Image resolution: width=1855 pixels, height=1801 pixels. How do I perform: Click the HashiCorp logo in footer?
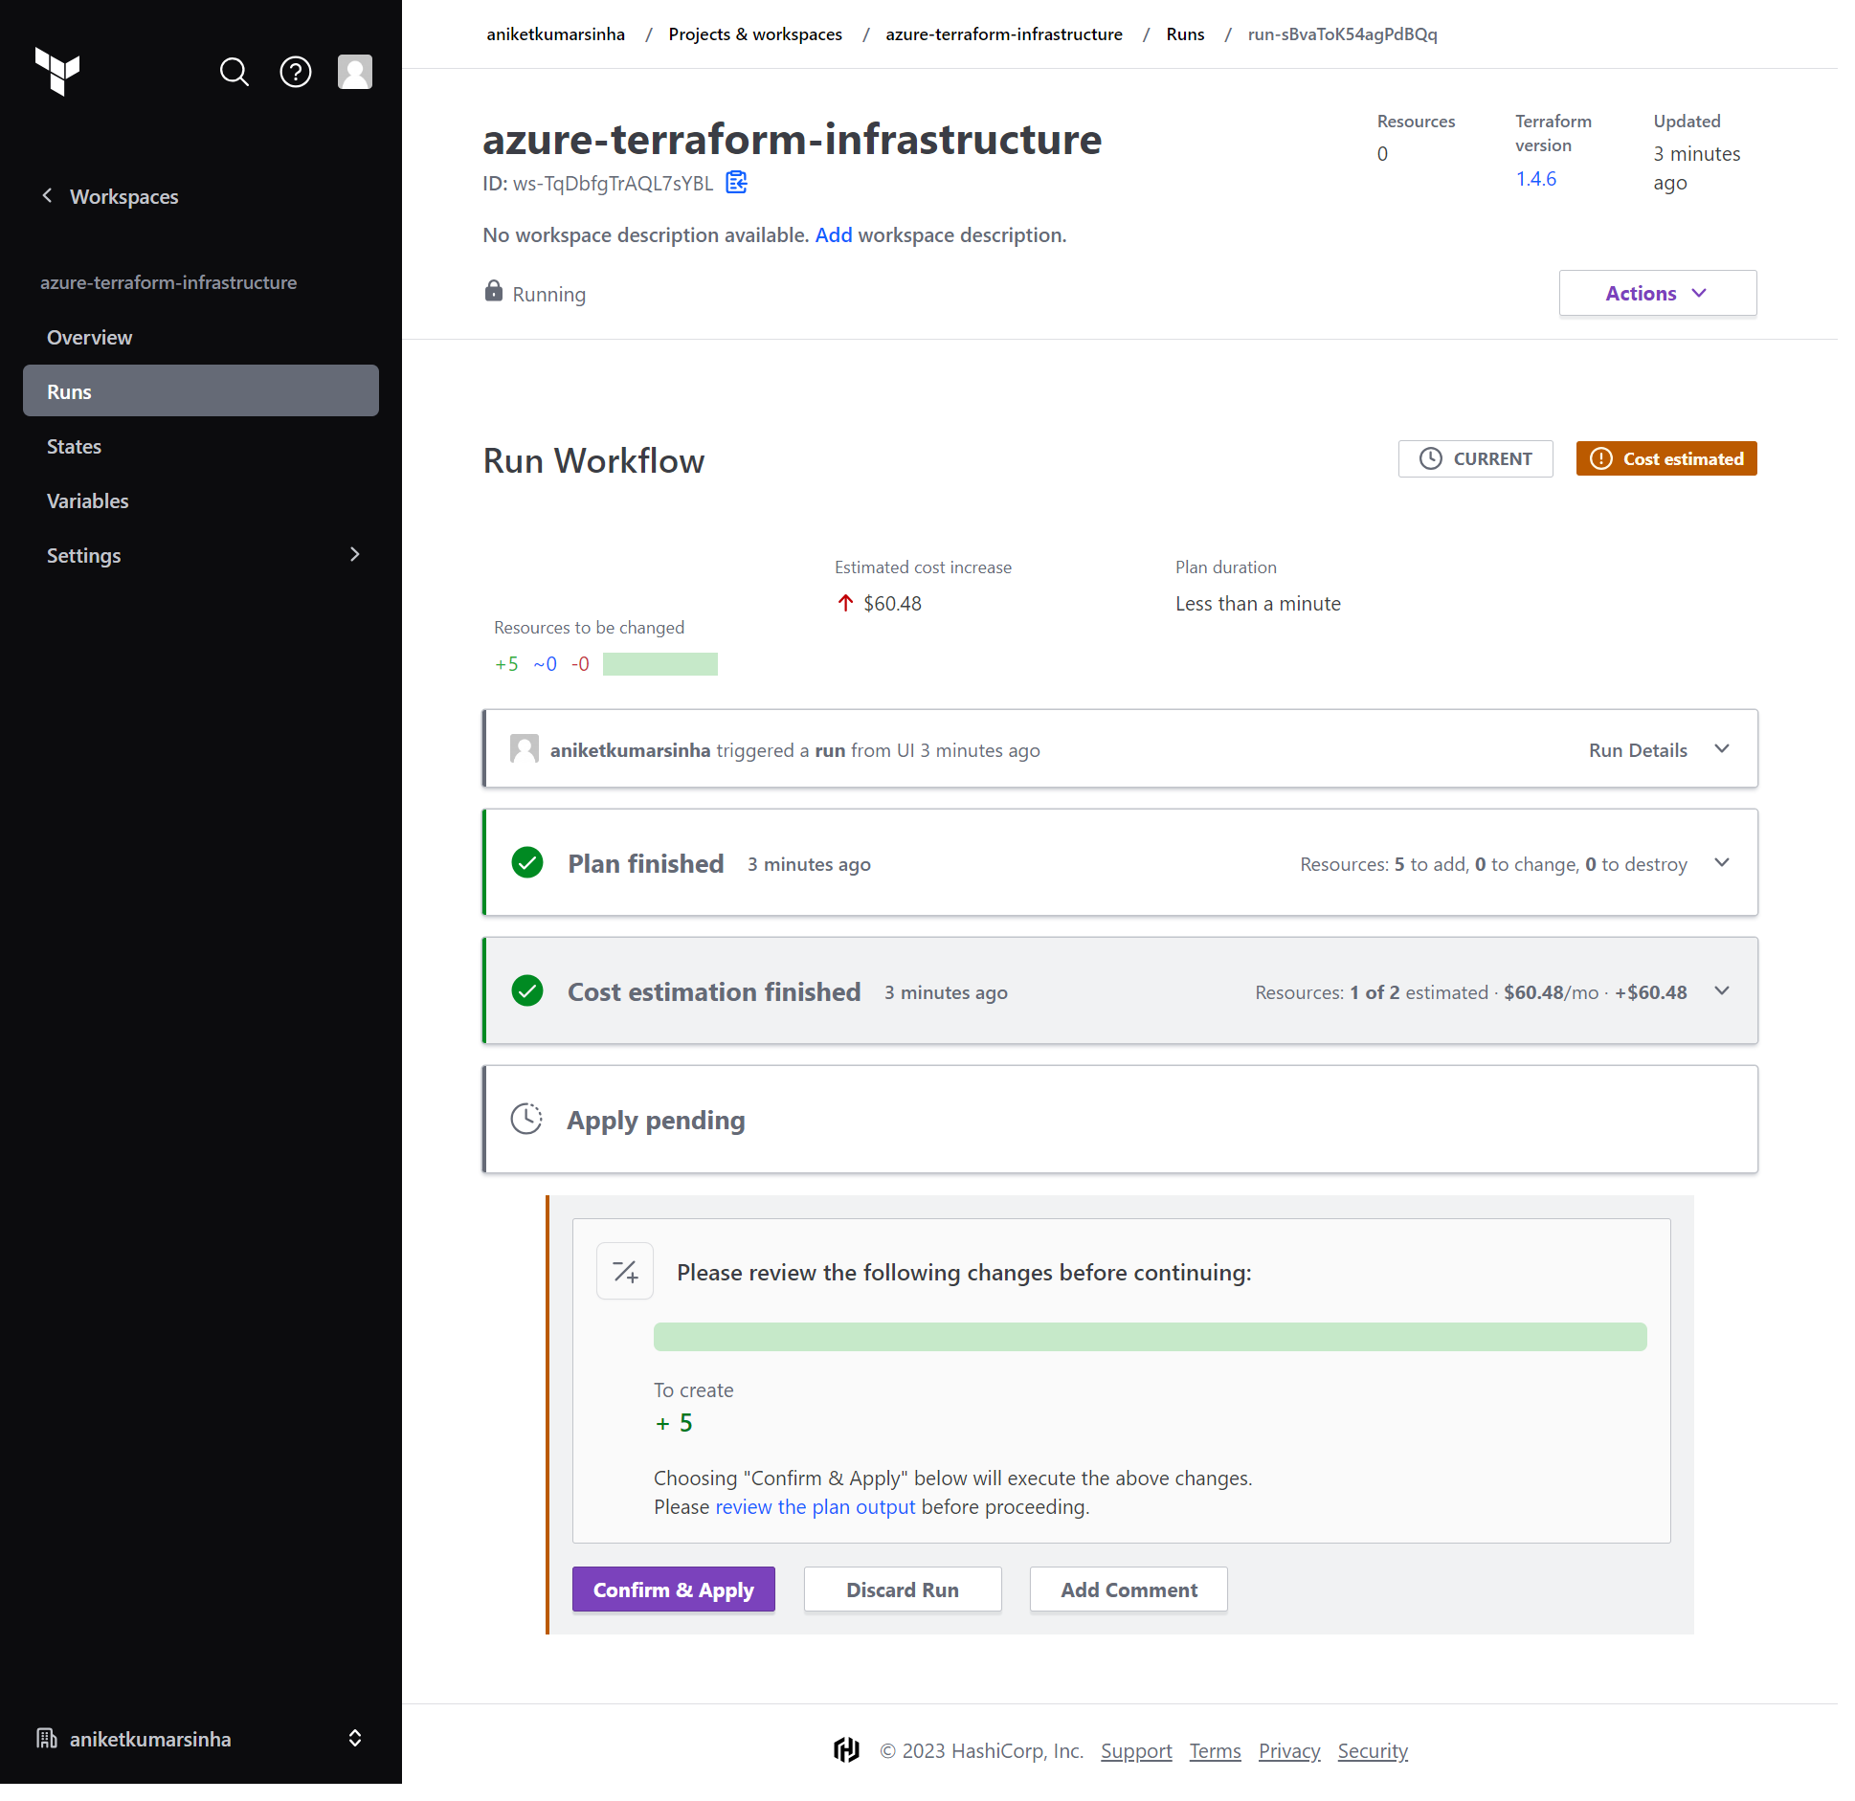tap(847, 1750)
